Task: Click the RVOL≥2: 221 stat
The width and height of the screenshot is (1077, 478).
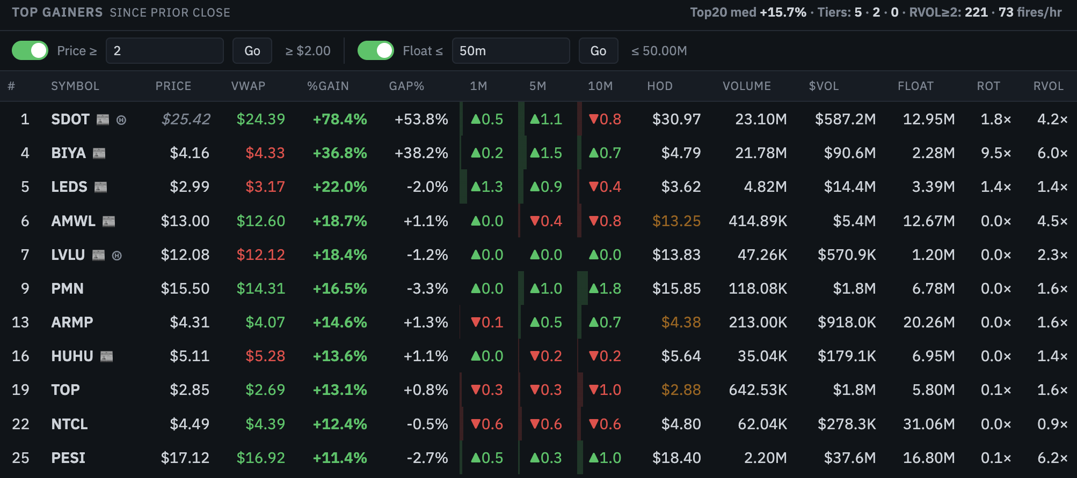Action: [x=948, y=12]
